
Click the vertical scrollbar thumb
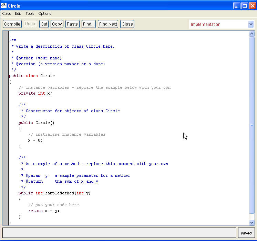[x=251, y=125]
